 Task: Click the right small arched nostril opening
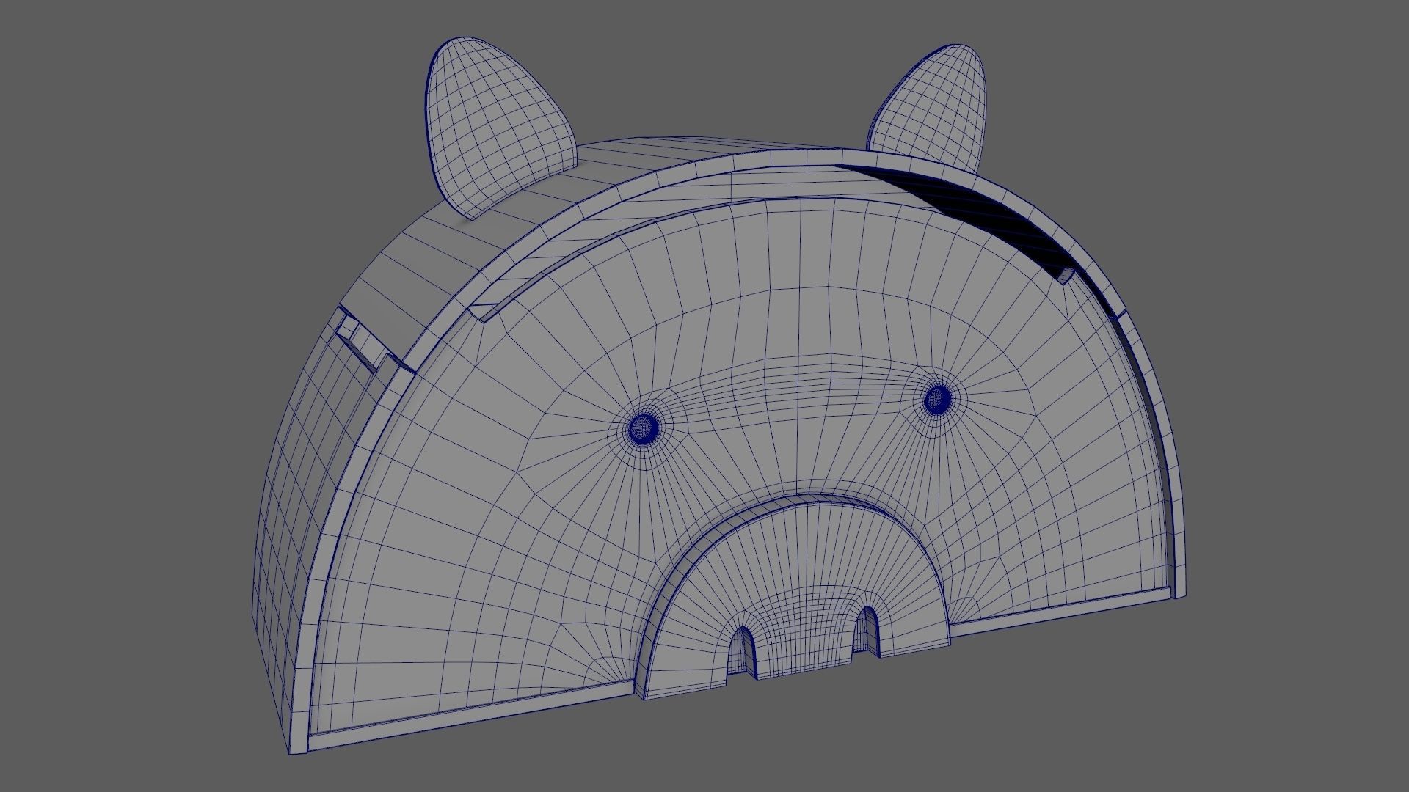pyautogui.click(x=867, y=631)
